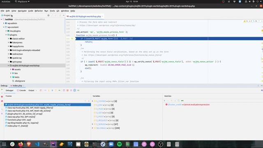This screenshot has width=263, height=148.
Task: Click the glasses icon in Watches toolbar
Action: coord(182,101)
